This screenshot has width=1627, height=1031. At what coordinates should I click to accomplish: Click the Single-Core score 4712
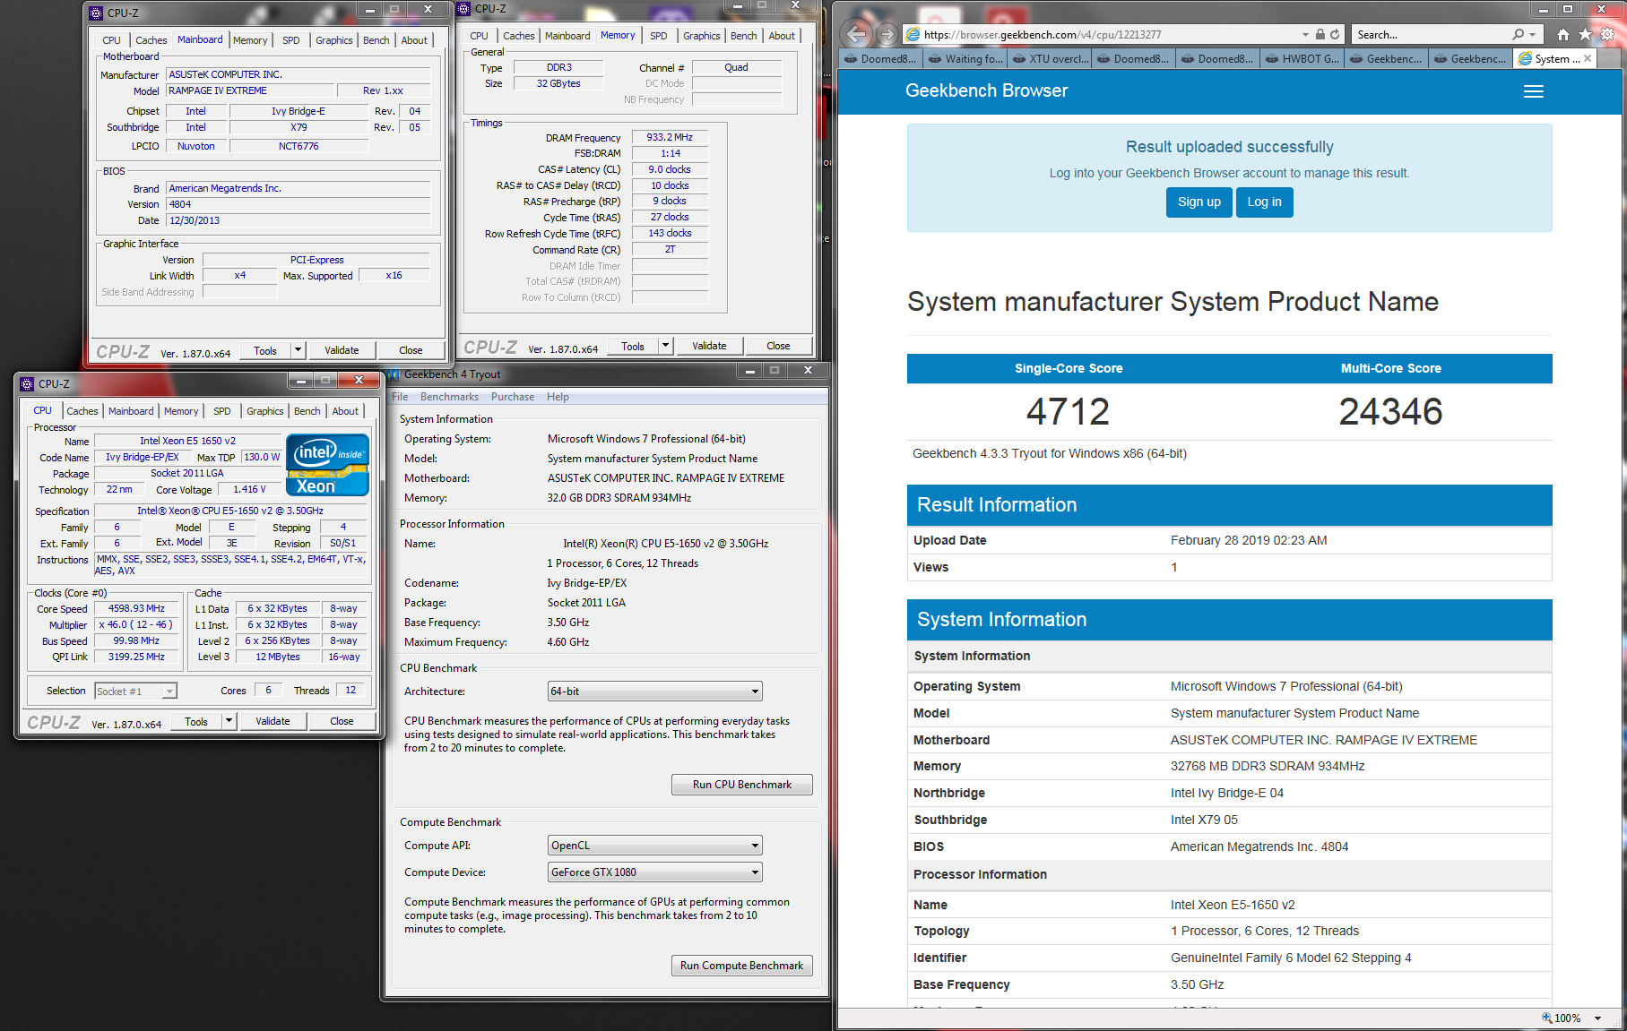point(1068,411)
